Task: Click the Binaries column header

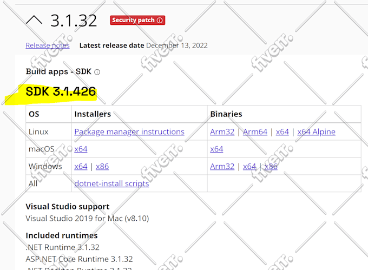Action: pos(226,114)
